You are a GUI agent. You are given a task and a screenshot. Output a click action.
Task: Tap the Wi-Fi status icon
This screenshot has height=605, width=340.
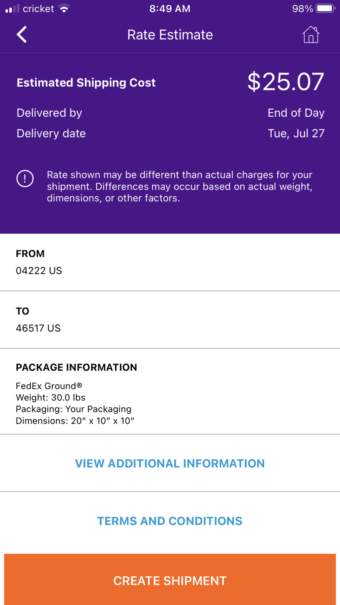click(65, 8)
